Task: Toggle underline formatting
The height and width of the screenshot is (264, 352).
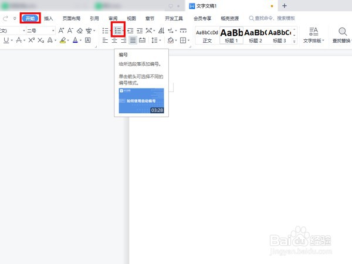Action: [x=6, y=40]
